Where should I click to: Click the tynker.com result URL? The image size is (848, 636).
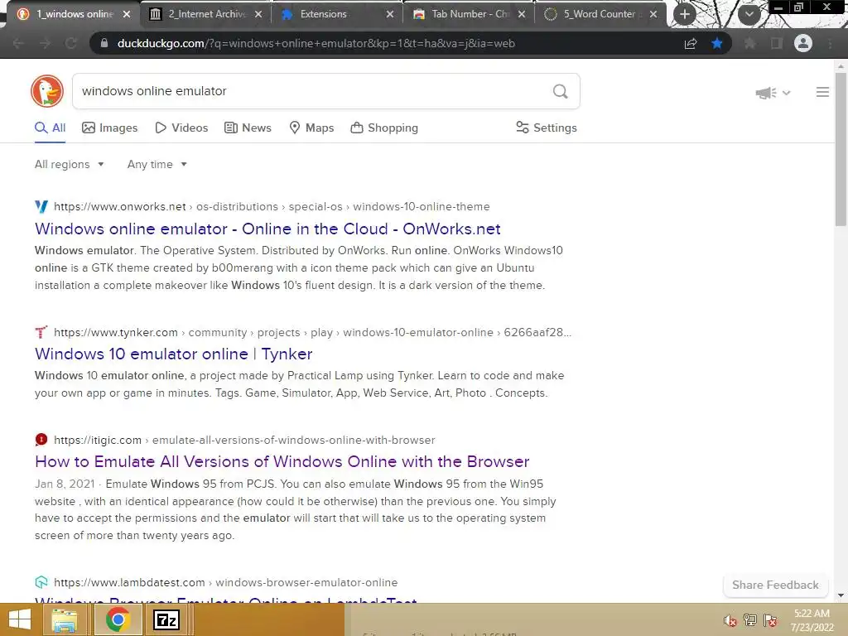tap(312, 333)
